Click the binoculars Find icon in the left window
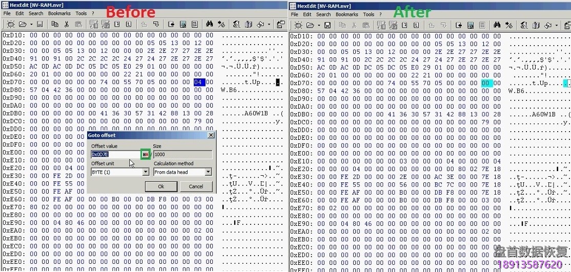Image resolution: width=571 pixels, height=272 pixels. tap(209, 24)
